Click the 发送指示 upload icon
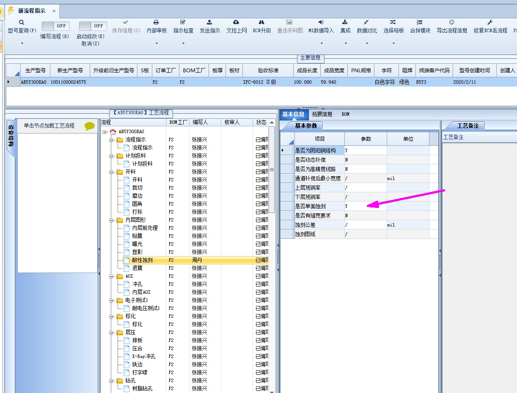The image size is (517, 393). (x=209, y=22)
